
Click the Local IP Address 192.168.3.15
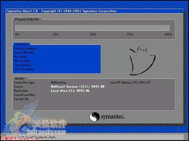pyautogui.click(x=130, y=82)
